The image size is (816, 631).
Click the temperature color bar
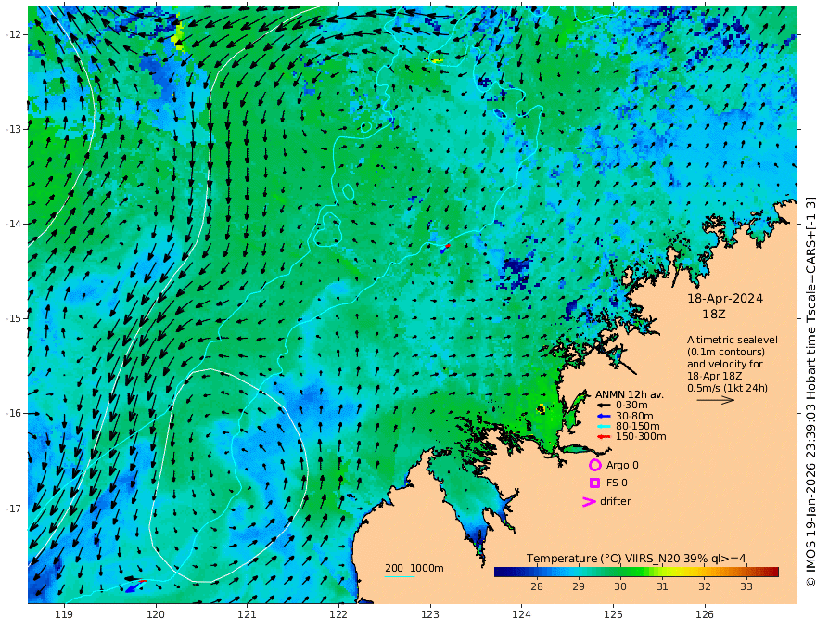click(636, 573)
